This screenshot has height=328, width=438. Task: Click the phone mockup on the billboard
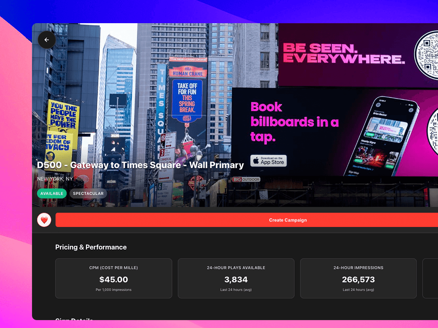(381, 136)
